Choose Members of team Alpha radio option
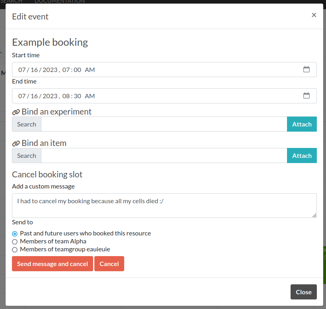Viewport: 326px width, 309px height. coord(15,241)
